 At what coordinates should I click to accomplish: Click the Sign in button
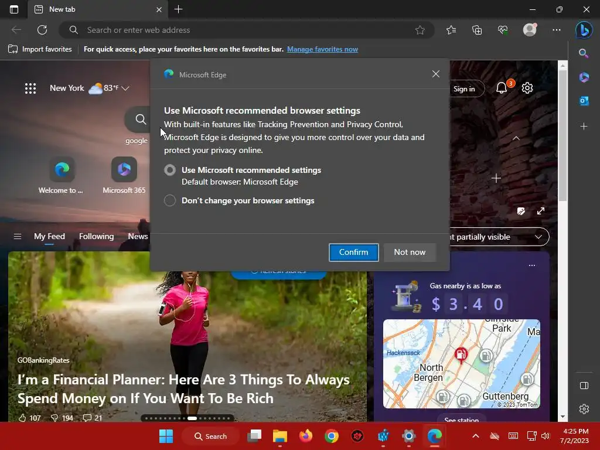[464, 89]
